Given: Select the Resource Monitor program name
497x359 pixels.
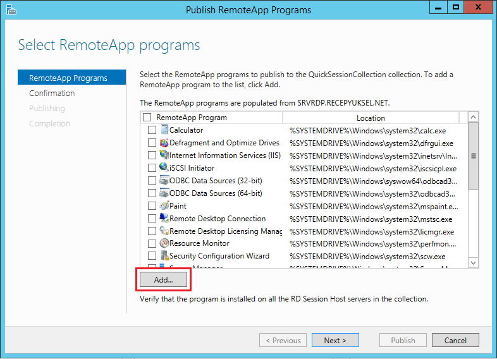Looking at the screenshot, I should click(x=199, y=243).
